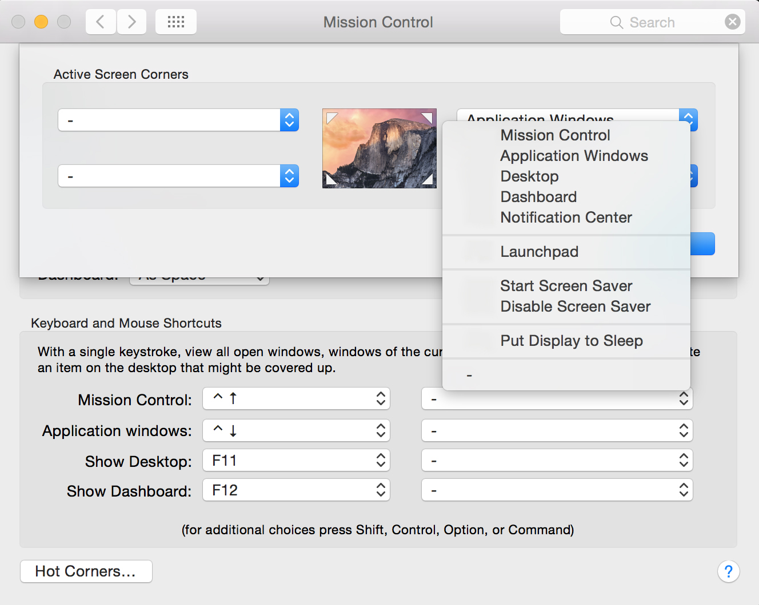Click the Keyboard and Mouse Shortcuts heading
Viewport: 759px width, 605px height.
point(126,323)
